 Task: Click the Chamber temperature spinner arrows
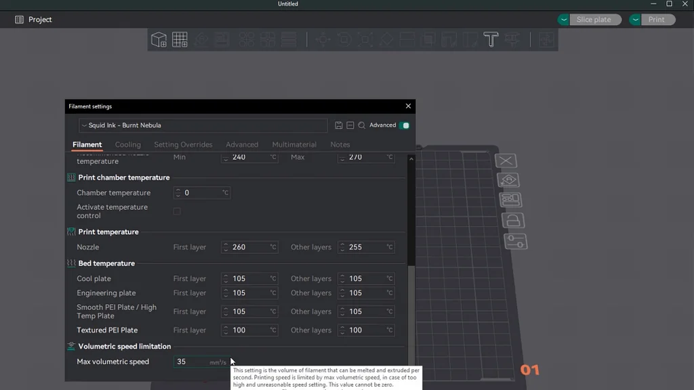[x=178, y=193]
